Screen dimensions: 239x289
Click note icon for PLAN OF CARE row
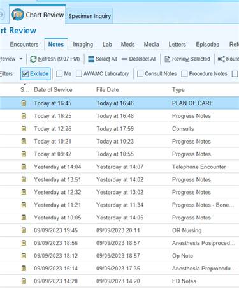[24, 103]
